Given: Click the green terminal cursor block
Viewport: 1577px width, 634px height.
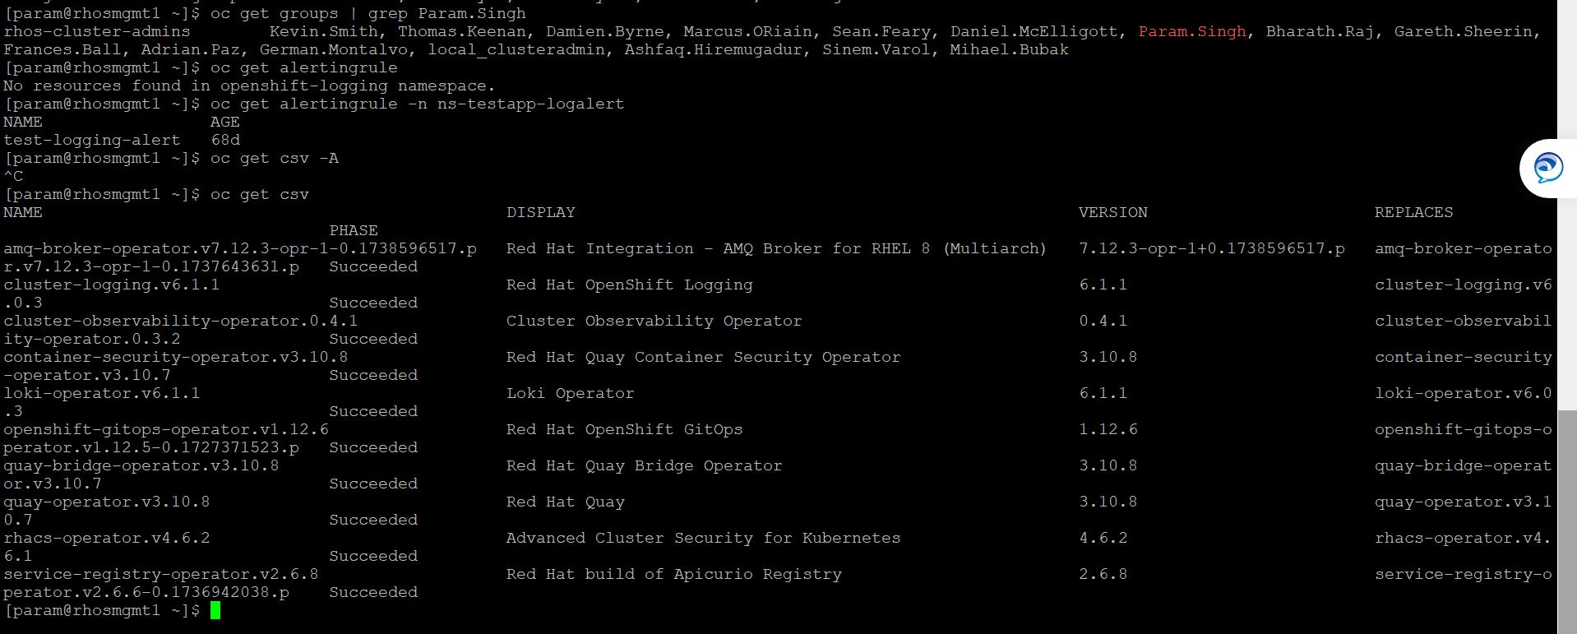Looking at the screenshot, I should (x=215, y=610).
